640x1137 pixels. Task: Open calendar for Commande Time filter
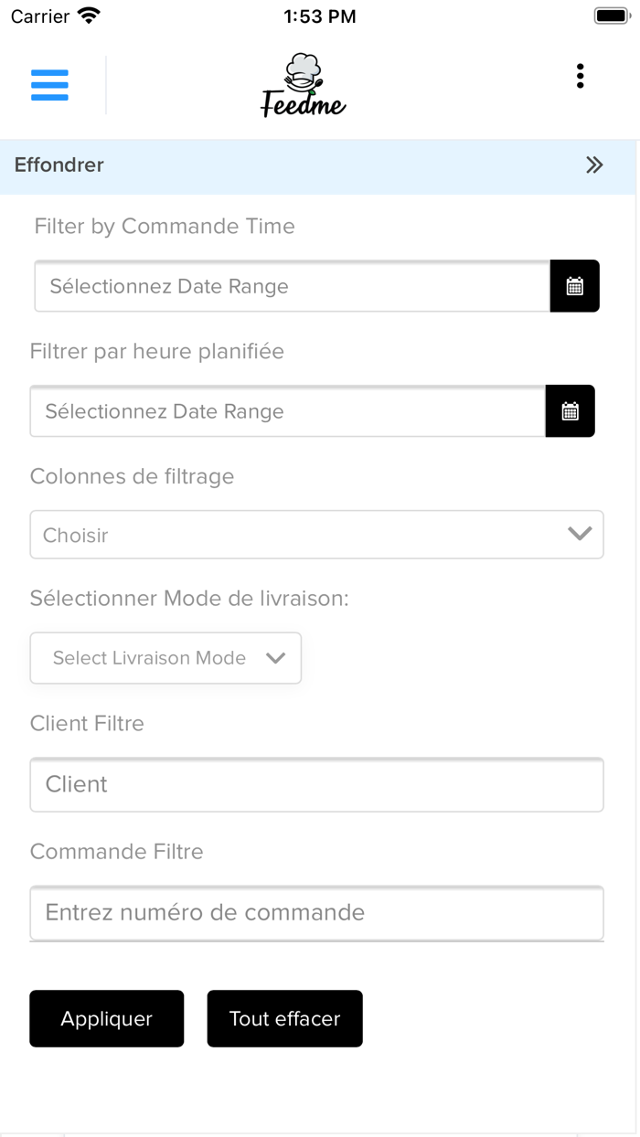pyautogui.click(x=574, y=286)
